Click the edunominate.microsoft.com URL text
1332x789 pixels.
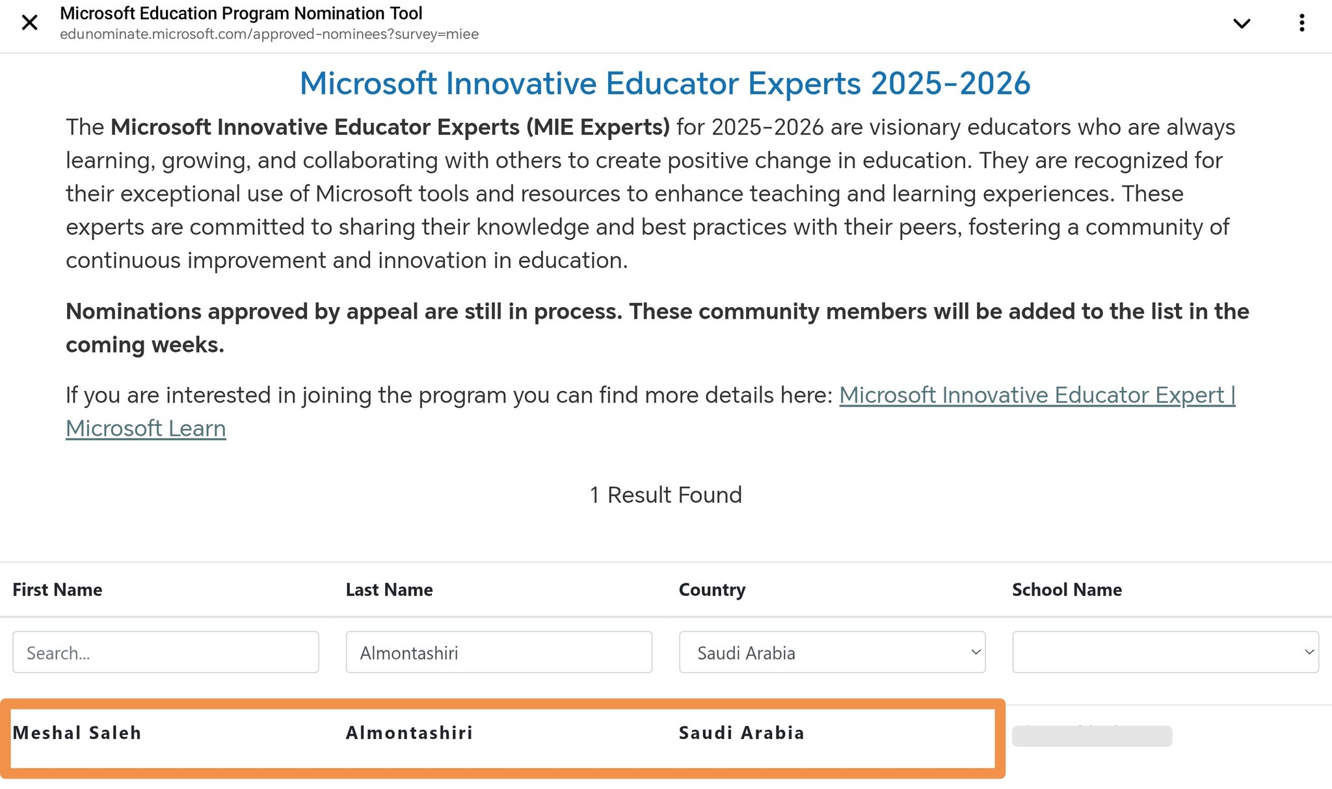pyautogui.click(x=269, y=34)
